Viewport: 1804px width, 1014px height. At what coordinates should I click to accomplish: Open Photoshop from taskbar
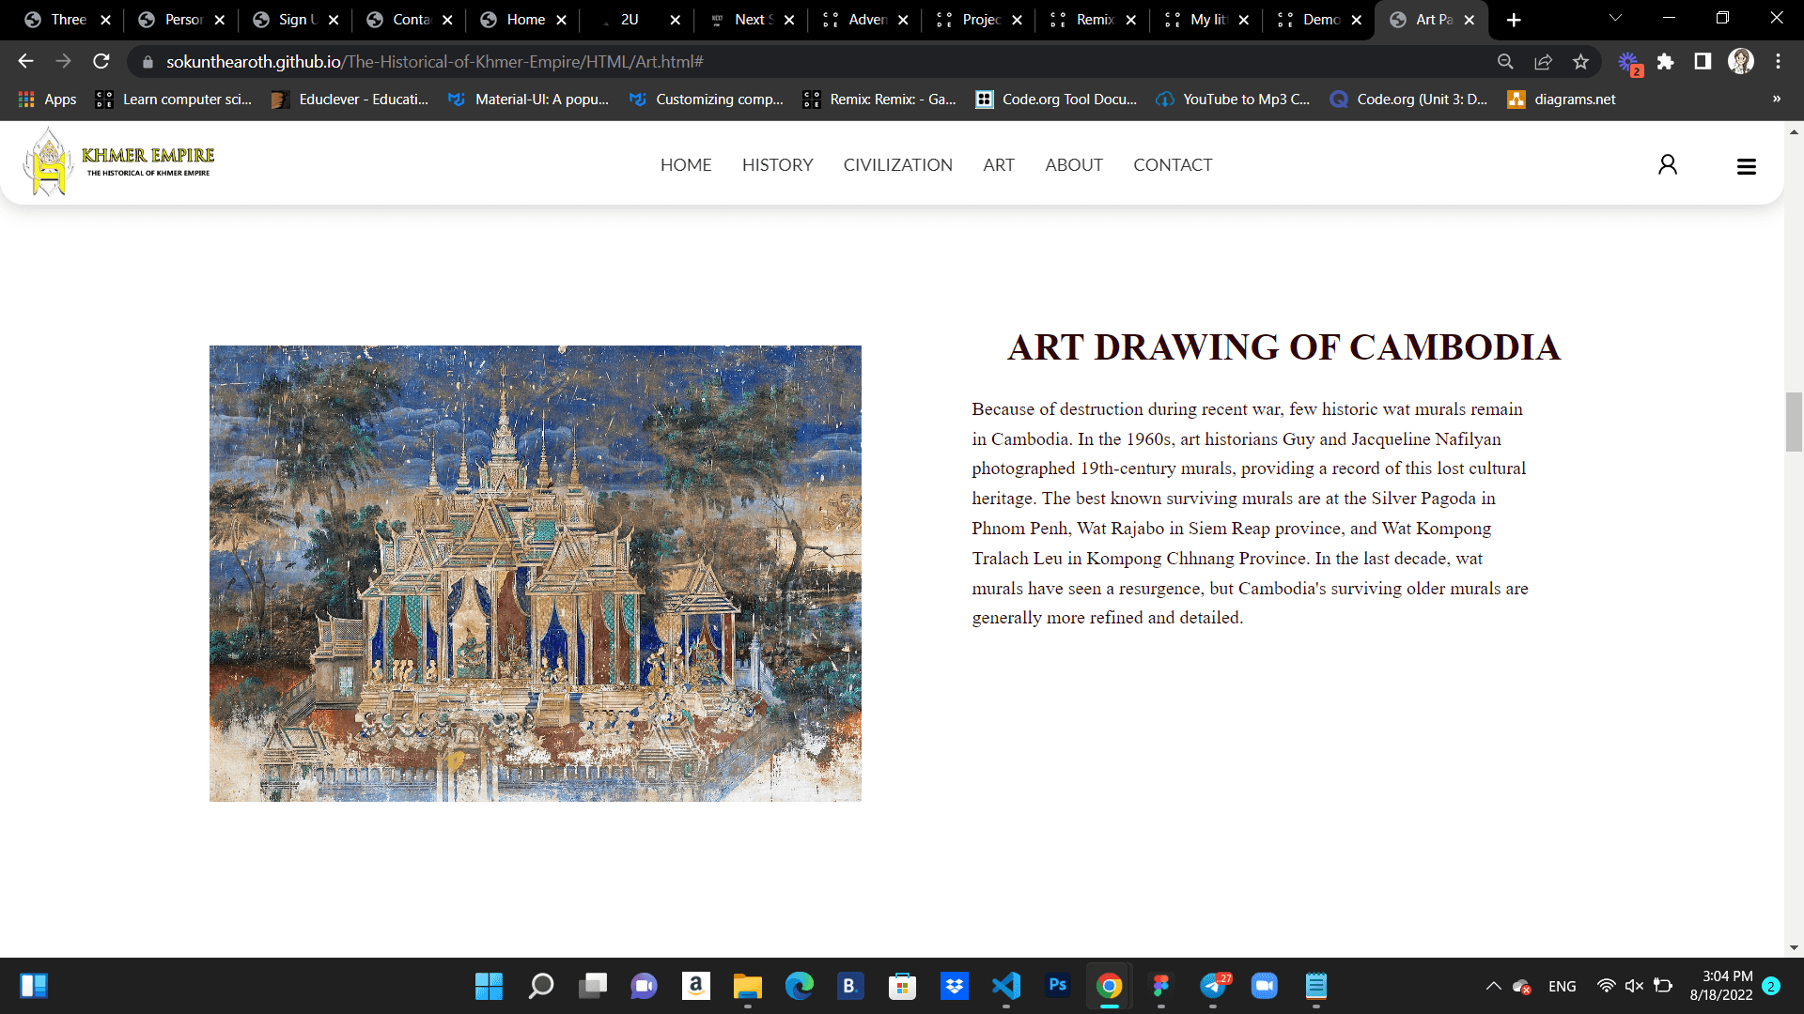click(x=1058, y=986)
